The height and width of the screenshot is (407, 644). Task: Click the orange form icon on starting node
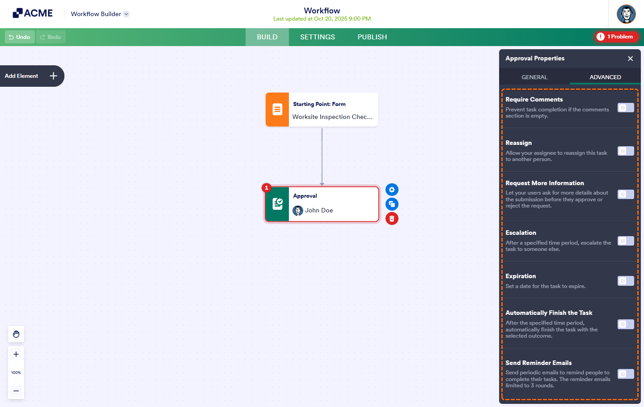277,110
